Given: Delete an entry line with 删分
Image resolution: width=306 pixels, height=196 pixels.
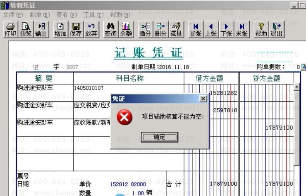Looking at the screenshot, I should pyautogui.click(x=161, y=29).
